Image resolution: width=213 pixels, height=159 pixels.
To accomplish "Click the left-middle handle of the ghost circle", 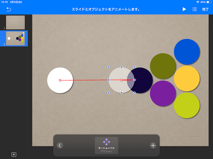I will pyautogui.click(x=109, y=80).
